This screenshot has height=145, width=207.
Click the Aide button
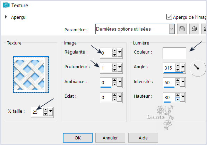[143, 138]
